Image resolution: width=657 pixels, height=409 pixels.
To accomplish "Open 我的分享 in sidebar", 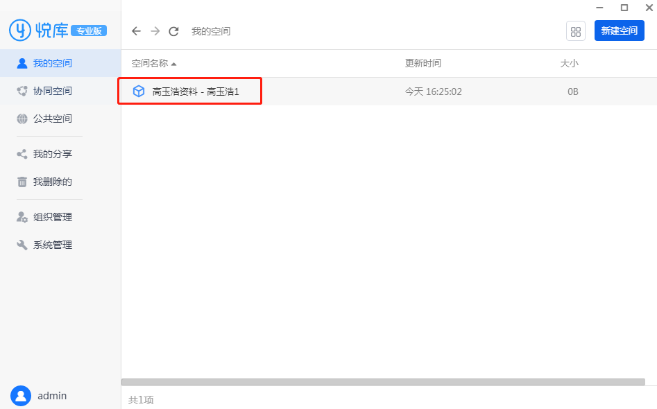I will click(x=60, y=154).
